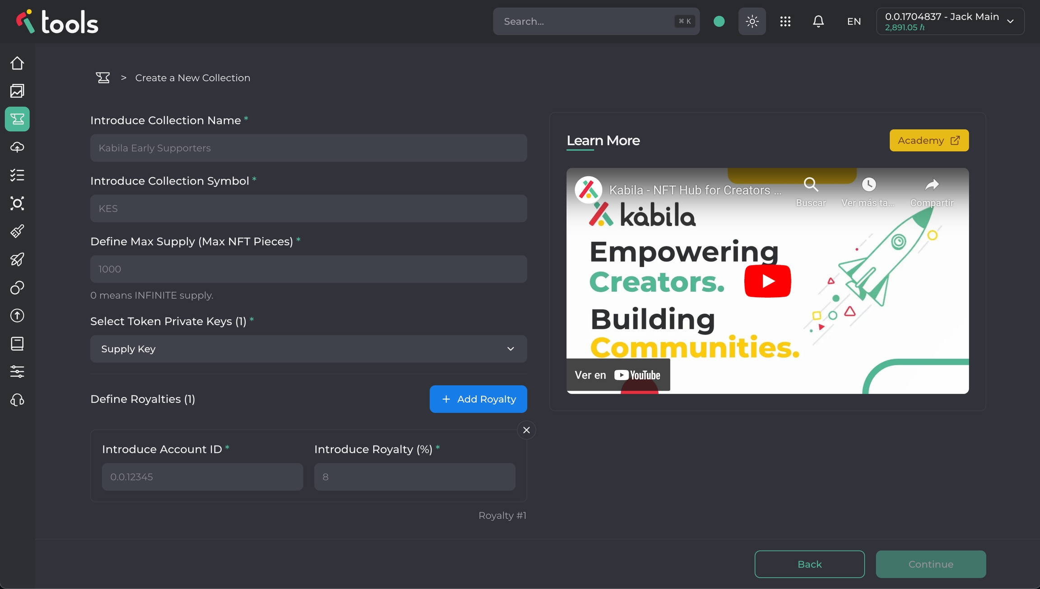Open the Academy external link
1040x589 pixels.
pos(929,140)
